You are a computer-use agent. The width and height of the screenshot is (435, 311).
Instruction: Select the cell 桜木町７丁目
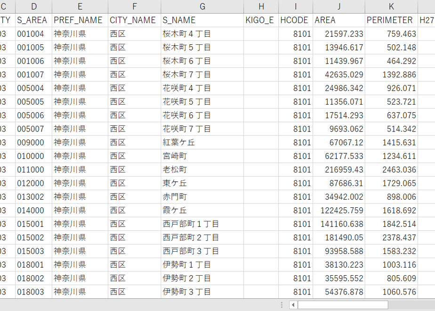[202, 74]
